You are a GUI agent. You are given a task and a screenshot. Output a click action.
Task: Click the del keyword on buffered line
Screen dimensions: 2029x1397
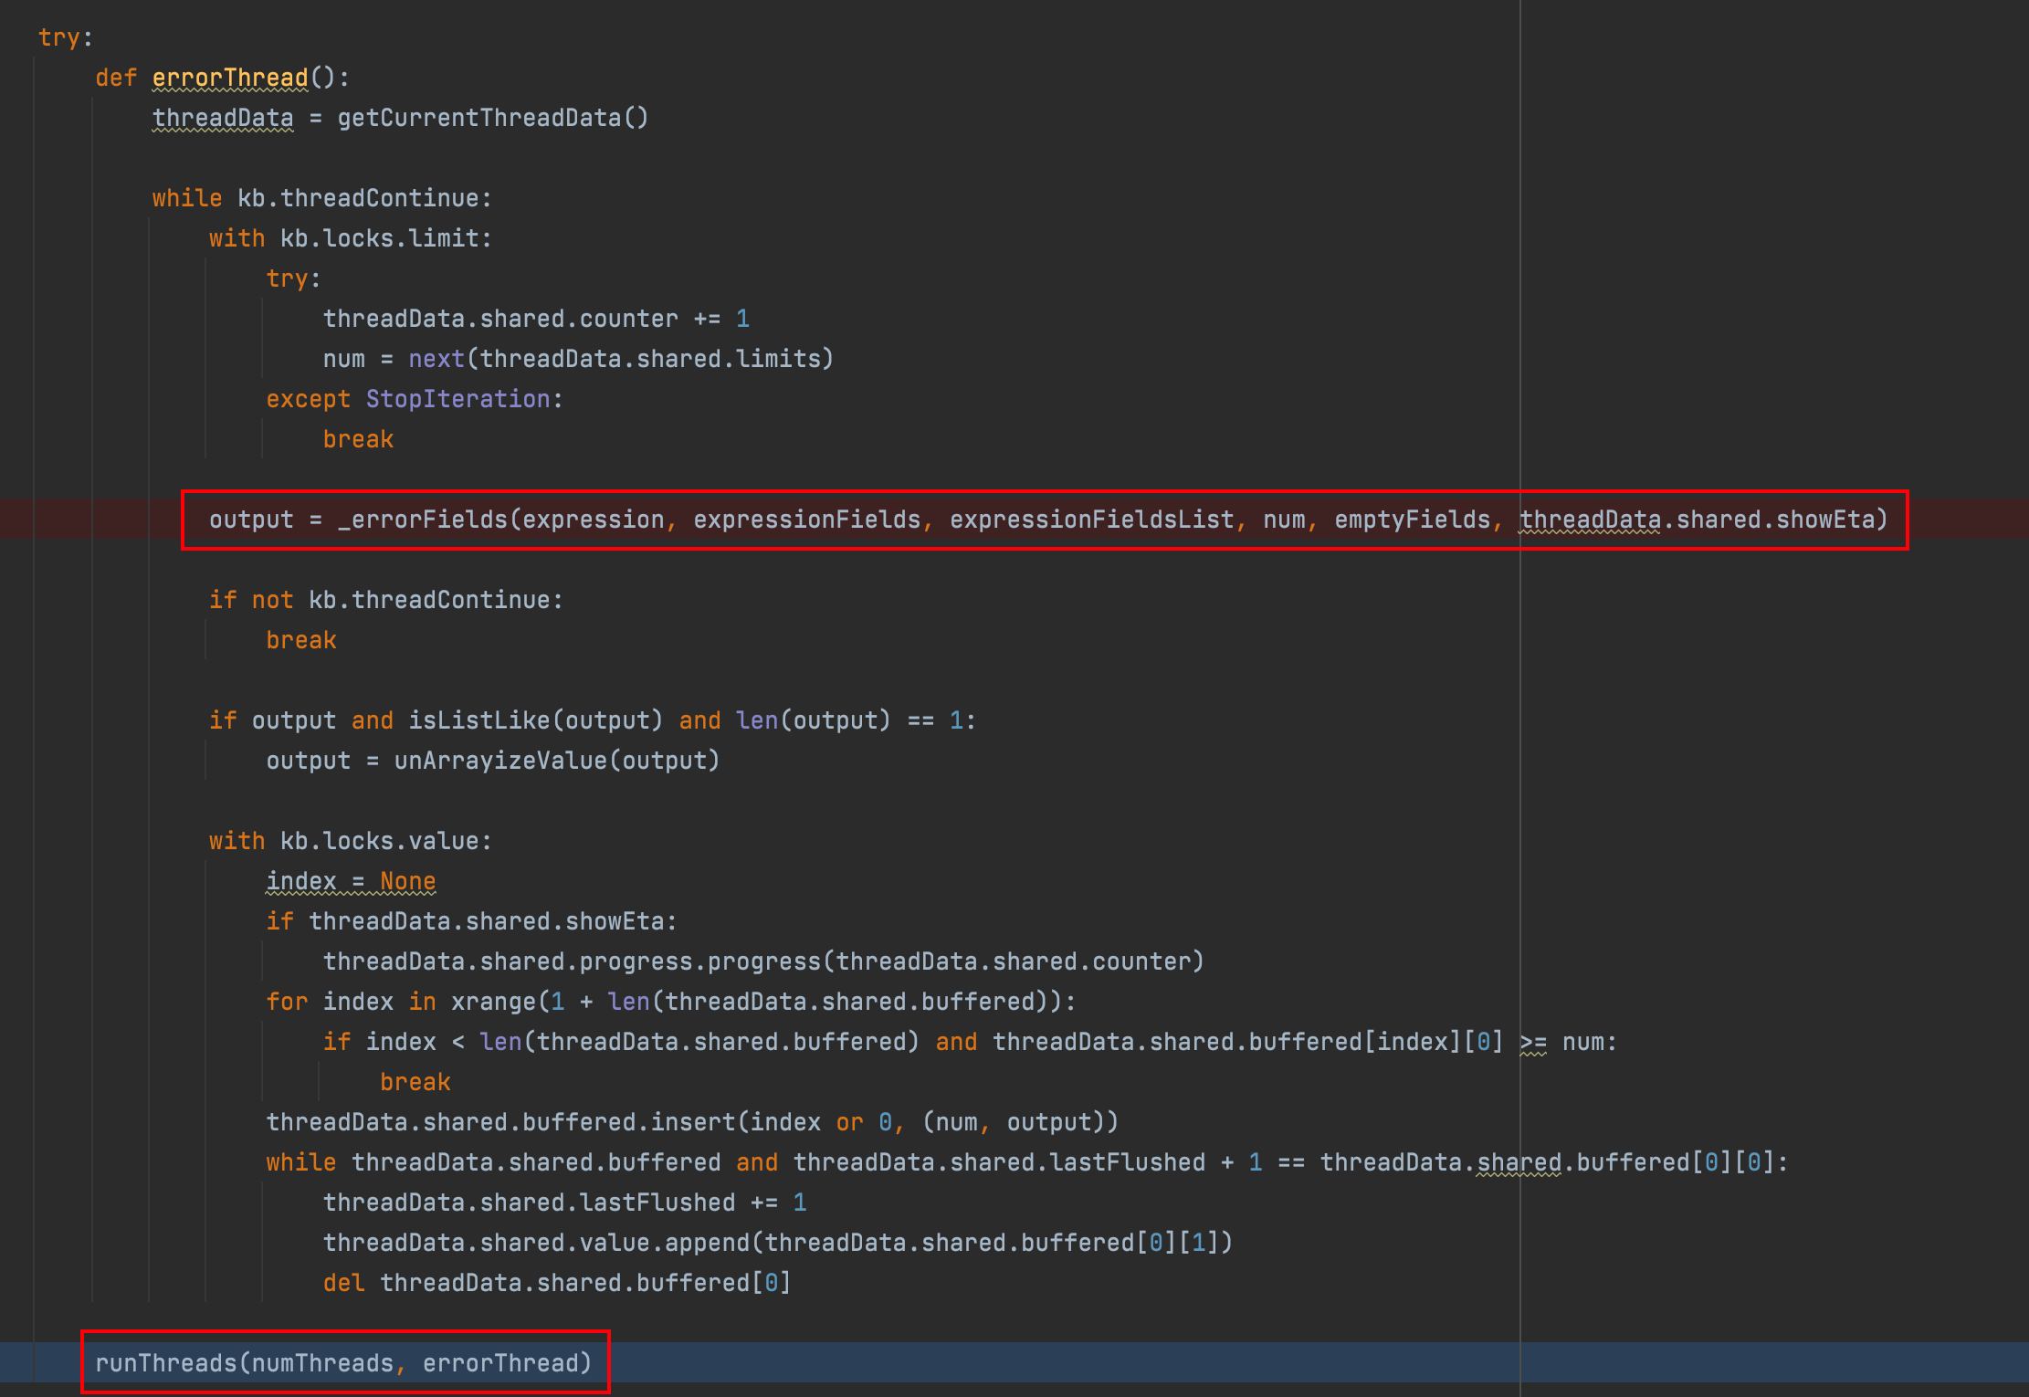[343, 1283]
